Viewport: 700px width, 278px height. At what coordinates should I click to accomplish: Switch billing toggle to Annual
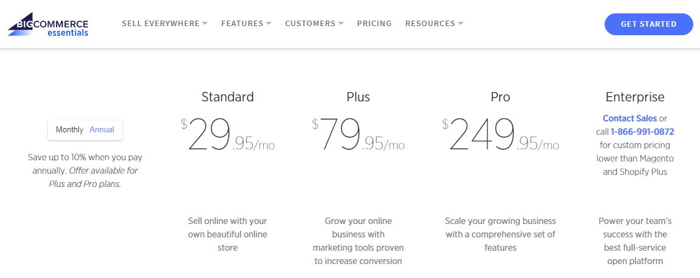pos(102,130)
